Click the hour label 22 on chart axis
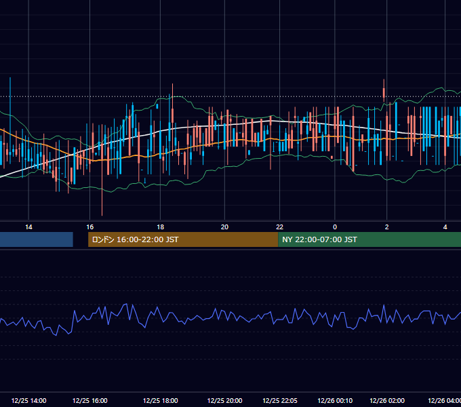461x407 pixels. point(279,227)
